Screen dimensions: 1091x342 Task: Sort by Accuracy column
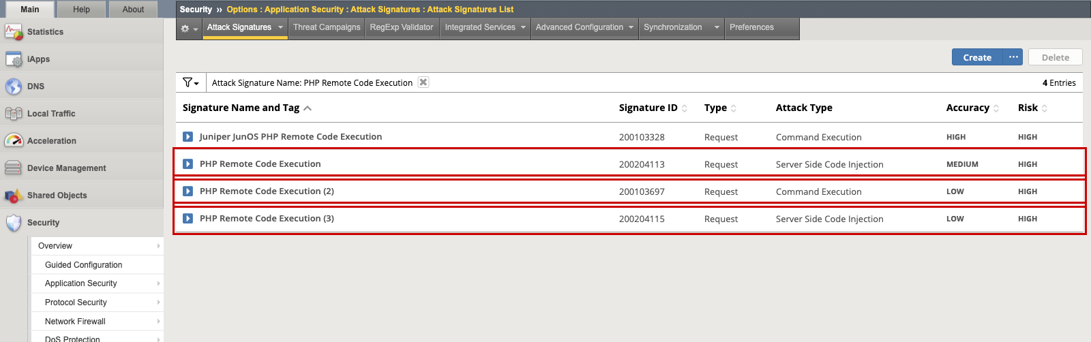pos(972,108)
